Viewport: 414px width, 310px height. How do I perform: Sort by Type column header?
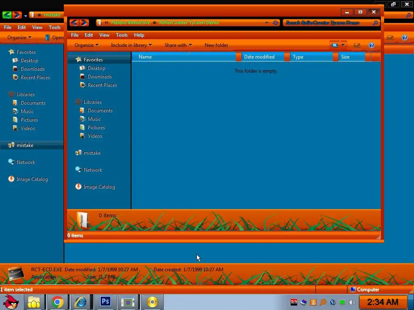tap(311, 57)
